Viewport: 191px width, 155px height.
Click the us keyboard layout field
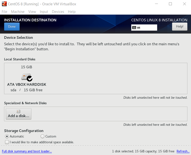(x=144, y=28)
